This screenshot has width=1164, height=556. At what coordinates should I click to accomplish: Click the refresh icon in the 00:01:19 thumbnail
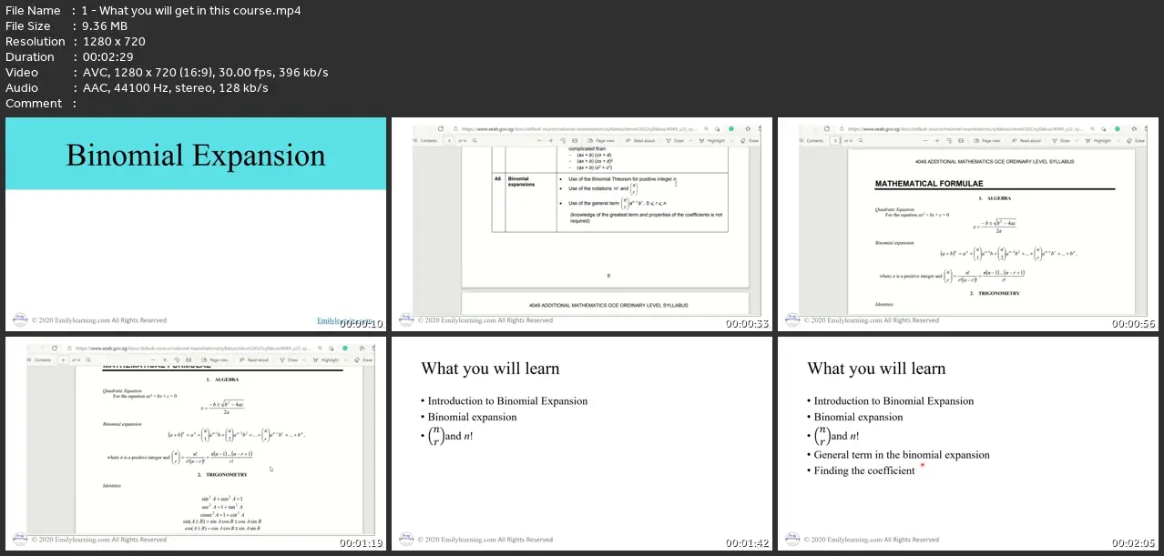(55, 349)
